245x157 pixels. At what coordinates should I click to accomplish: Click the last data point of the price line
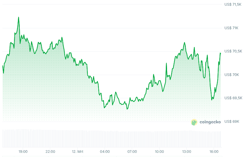220,53
